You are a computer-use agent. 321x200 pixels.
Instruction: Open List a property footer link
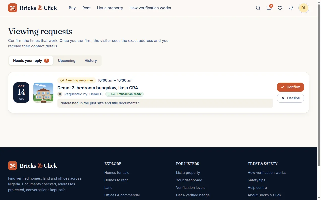coord(188,173)
